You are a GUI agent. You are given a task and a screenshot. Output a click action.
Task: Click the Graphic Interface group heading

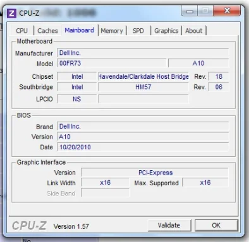pos(41,162)
